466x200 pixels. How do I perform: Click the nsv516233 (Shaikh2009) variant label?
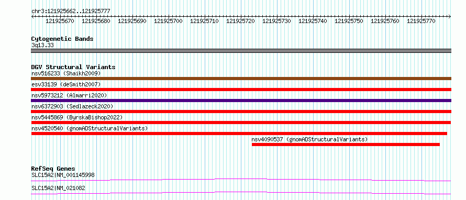tap(66, 73)
